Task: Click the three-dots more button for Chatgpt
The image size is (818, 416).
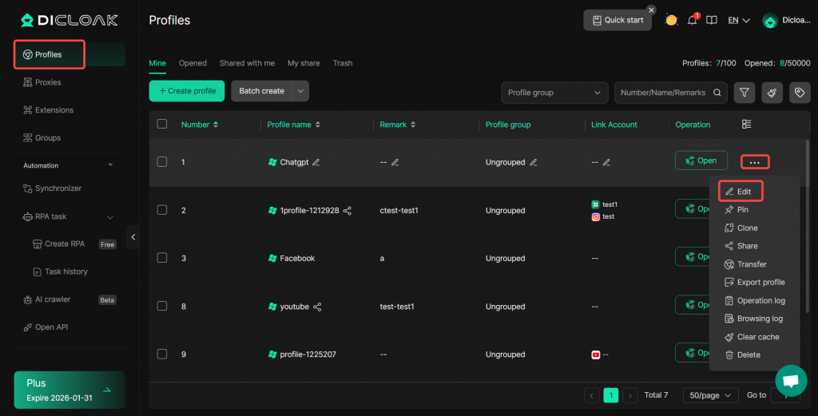Action: [x=754, y=162]
